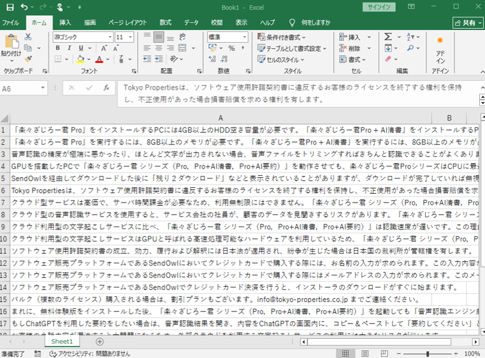Screen dimensions: 485x358
Task: Click the fill color yellow swatch
Action: click(80, 59)
